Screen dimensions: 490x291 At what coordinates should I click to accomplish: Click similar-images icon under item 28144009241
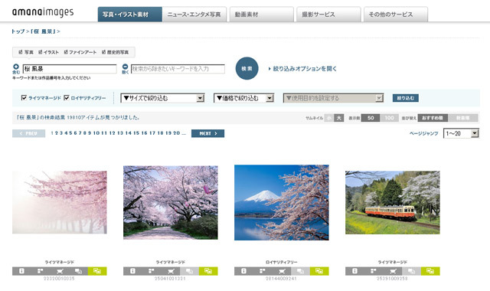pyautogui.click(x=263, y=271)
